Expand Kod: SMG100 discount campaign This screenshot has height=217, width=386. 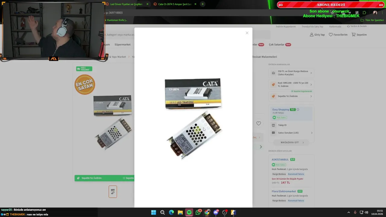(x=291, y=84)
